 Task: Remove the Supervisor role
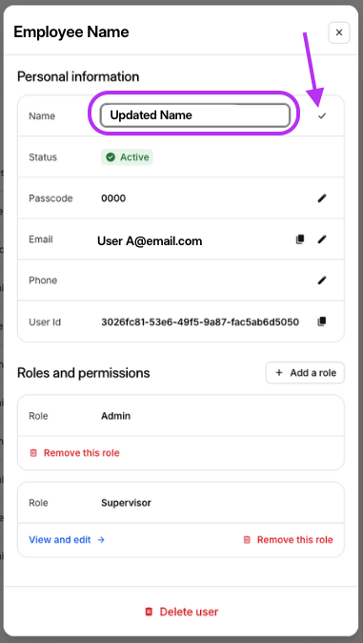pyautogui.click(x=288, y=540)
